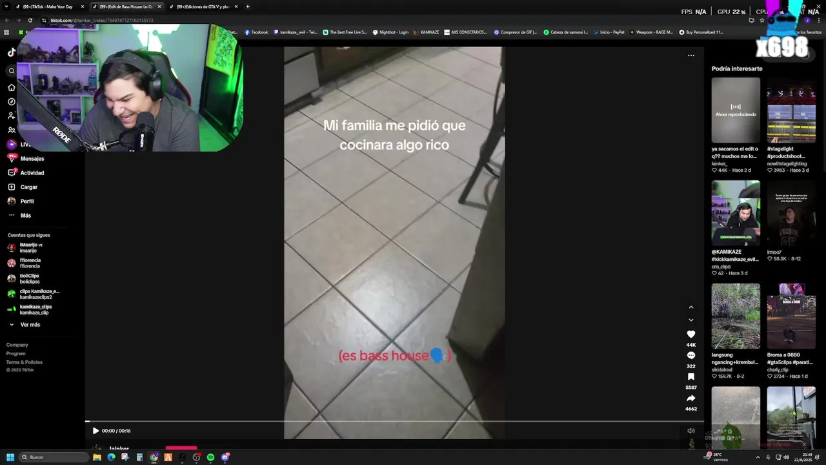The width and height of the screenshot is (826, 465).
Task: Open the LIVE section
Action: 19,145
